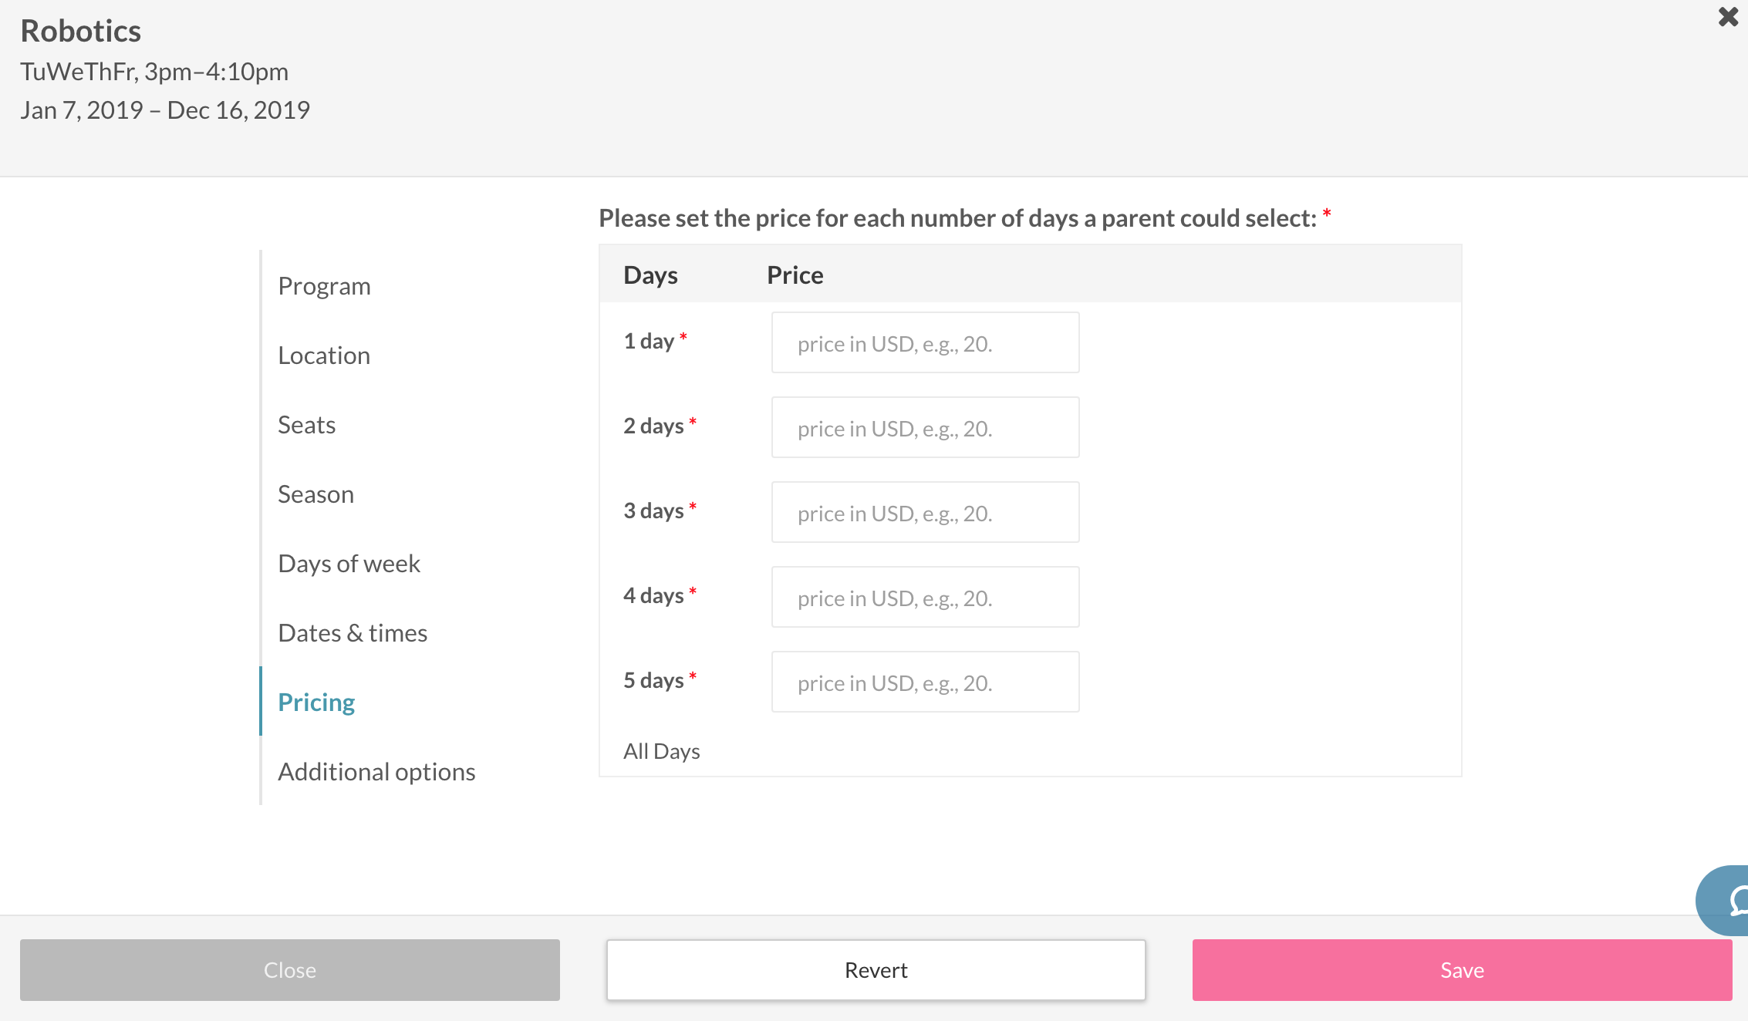Go to the Location section
1748x1021 pixels.
click(324, 355)
